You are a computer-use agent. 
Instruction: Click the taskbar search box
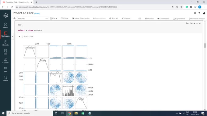[x=30, y=113]
